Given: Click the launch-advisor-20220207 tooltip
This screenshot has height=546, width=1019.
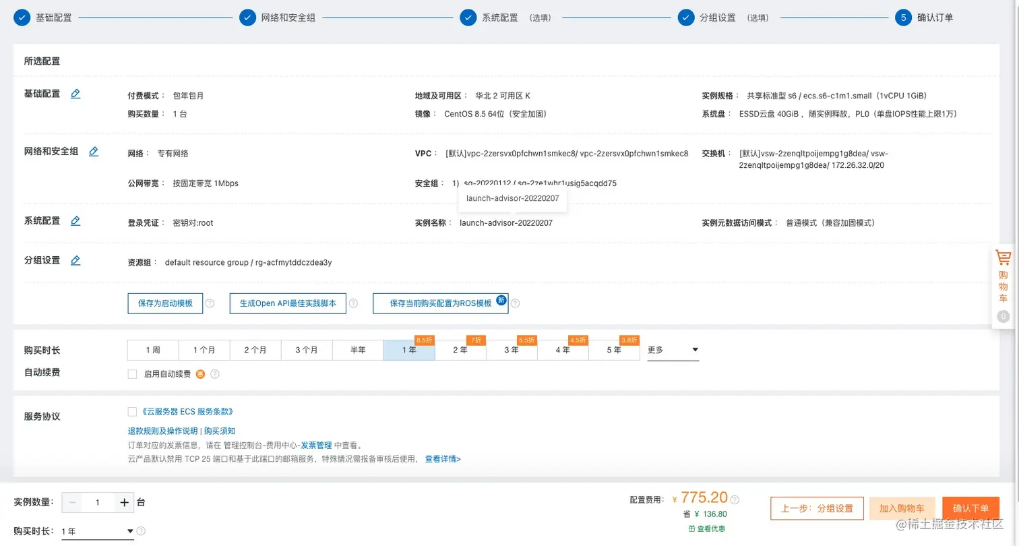Looking at the screenshot, I should pos(512,198).
